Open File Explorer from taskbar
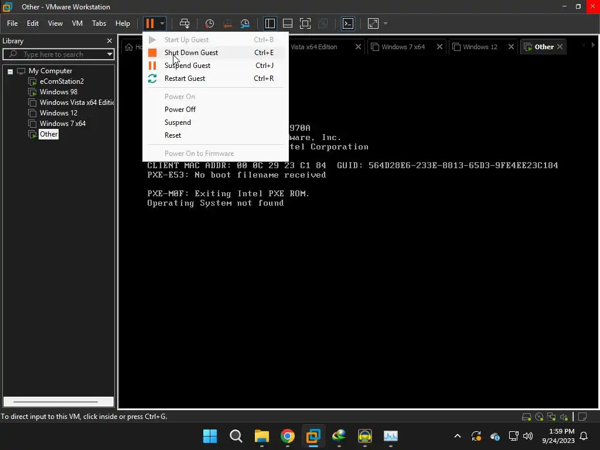 click(x=262, y=436)
